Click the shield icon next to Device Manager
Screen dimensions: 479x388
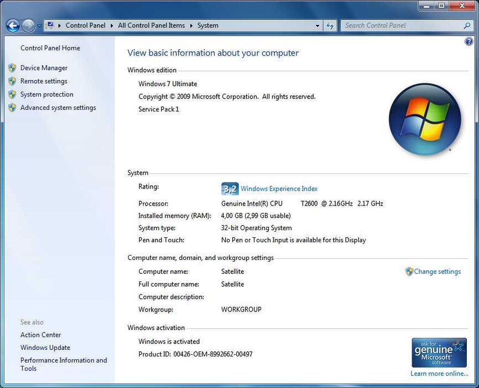[12, 68]
